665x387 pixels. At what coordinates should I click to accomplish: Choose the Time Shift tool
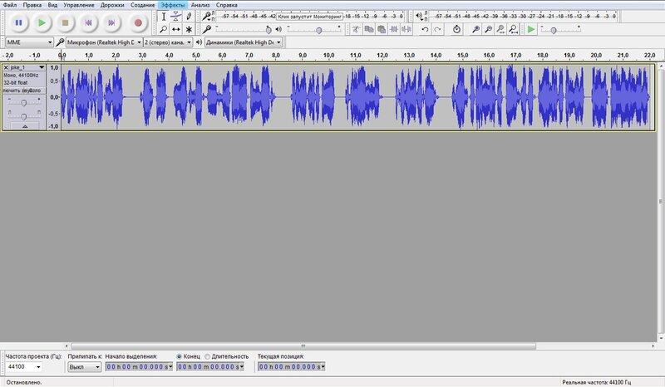click(176, 29)
